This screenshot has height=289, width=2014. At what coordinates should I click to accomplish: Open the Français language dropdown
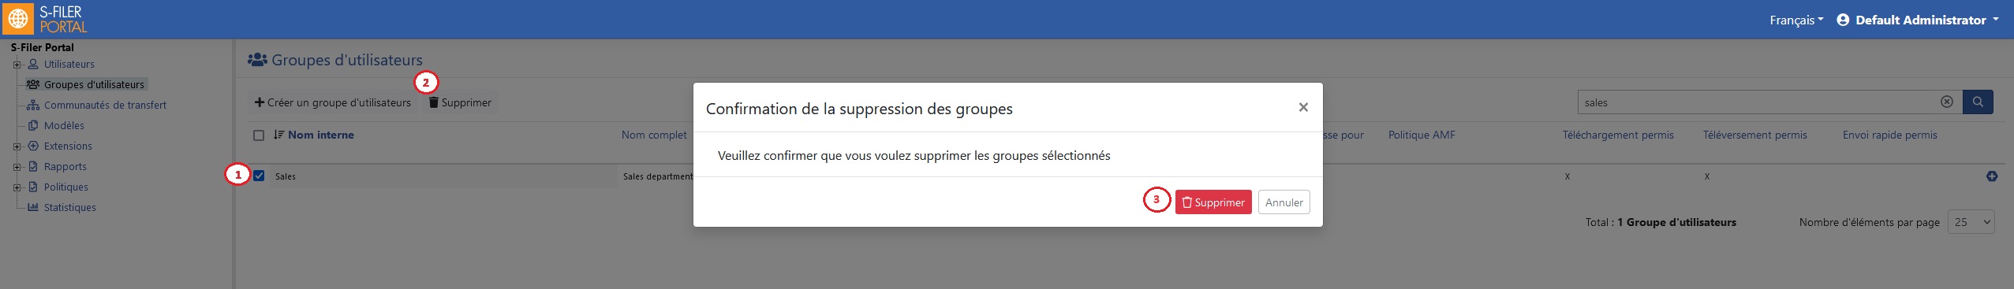1796,20
